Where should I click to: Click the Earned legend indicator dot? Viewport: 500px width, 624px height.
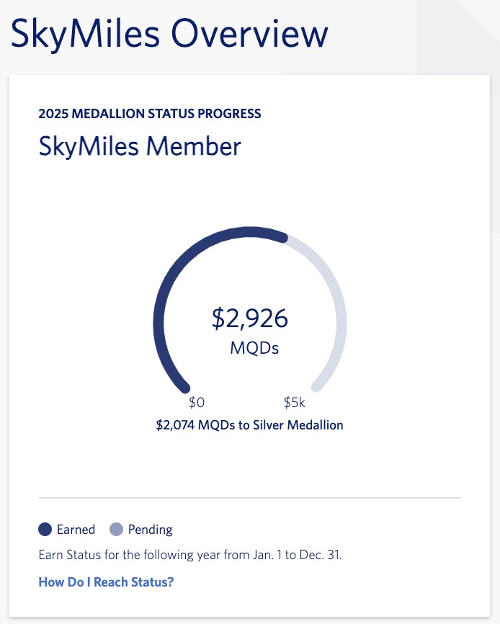44,529
